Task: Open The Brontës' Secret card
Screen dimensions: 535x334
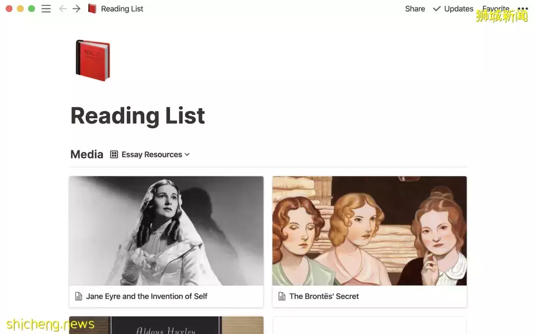Action: pos(324,296)
